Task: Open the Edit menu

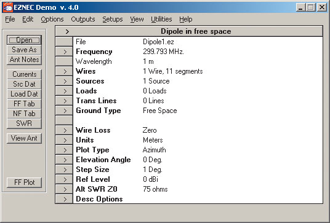Action: (x=28, y=19)
